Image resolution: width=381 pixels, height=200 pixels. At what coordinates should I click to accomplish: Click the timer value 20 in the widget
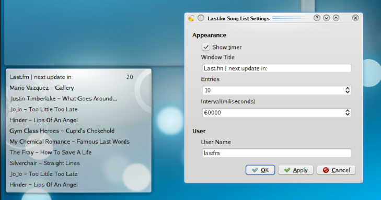coord(130,77)
